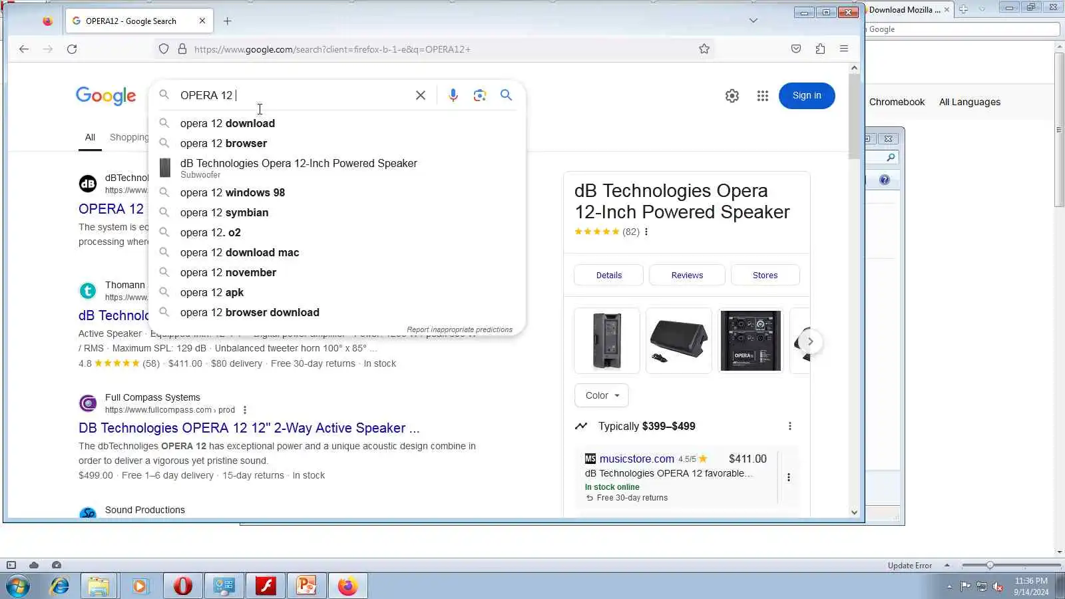Screen dimensions: 1065x599
Task: Open the list all tabs chevron
Action: pos(753,21)
